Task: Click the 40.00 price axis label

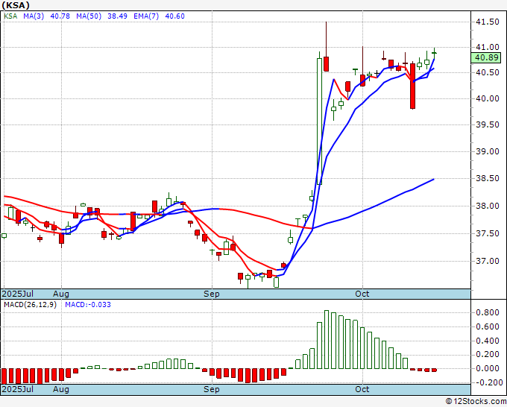Action: 488,98
